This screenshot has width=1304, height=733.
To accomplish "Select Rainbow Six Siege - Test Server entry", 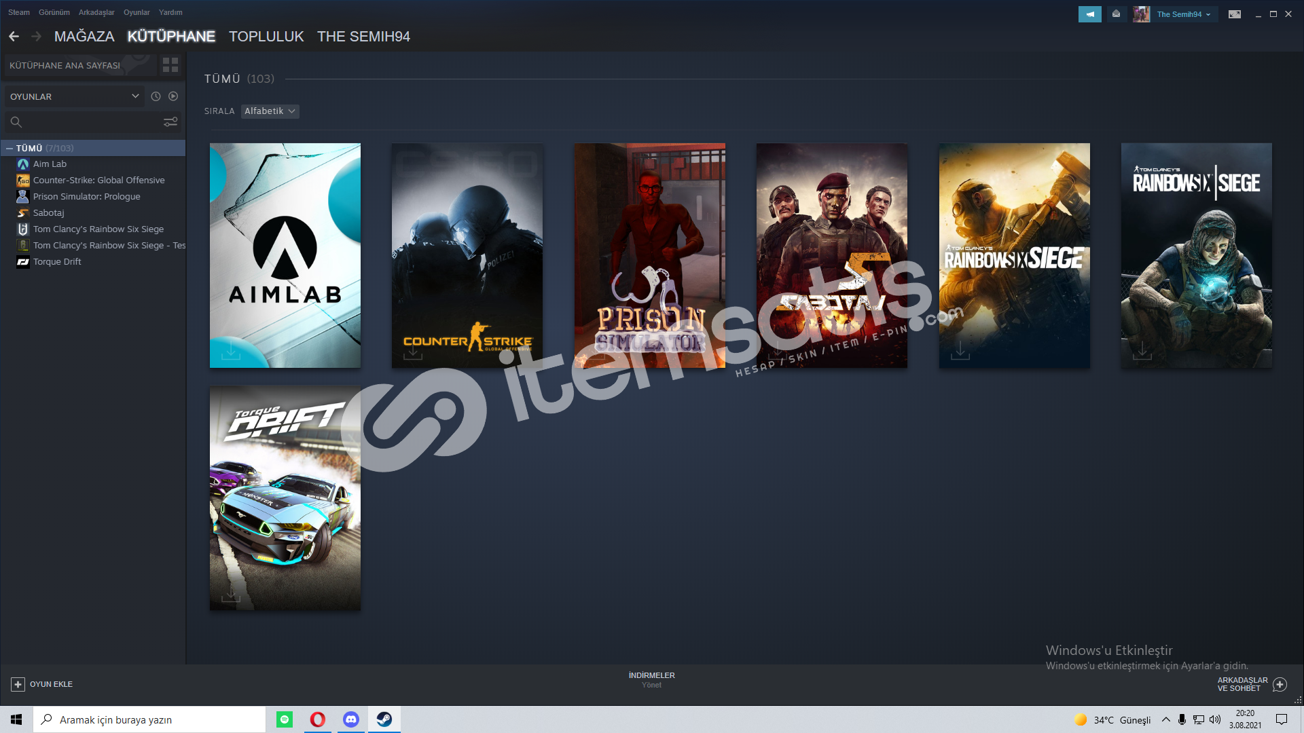I will pyautogui.click(x=109, y=246).
